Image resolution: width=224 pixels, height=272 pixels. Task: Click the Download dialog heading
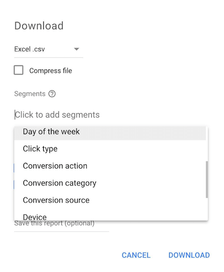[x=39, y=26]
